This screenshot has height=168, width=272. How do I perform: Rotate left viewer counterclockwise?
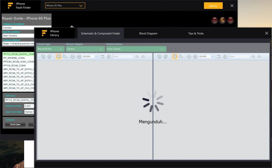(x=43, y=56)
